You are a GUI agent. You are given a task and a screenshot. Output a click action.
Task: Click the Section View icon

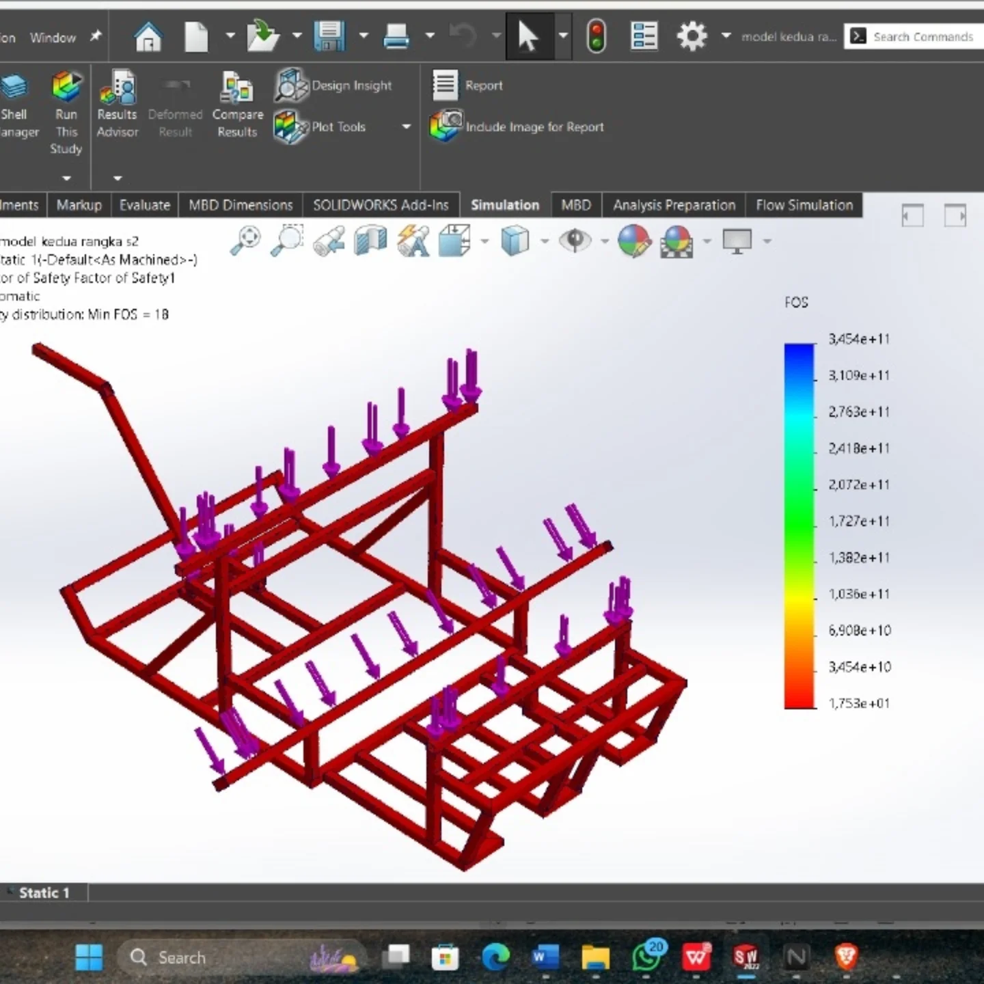(371, 241)
